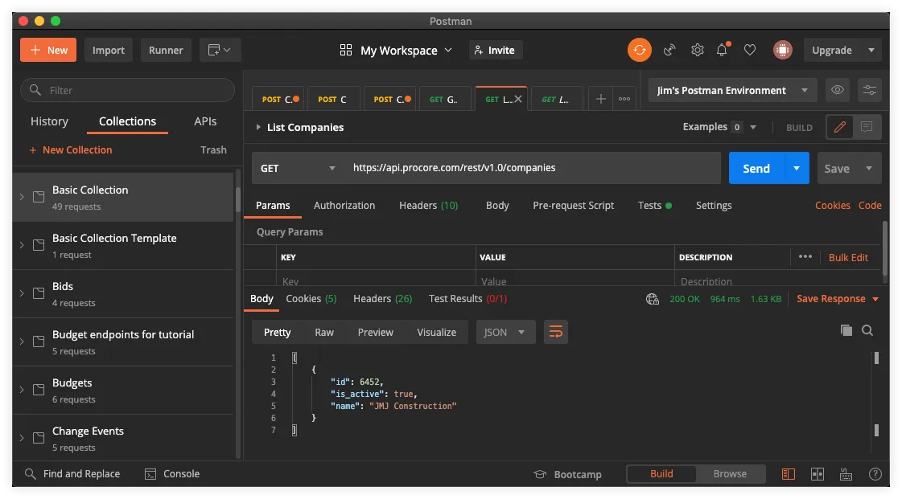Open the GET method dropdown
This screenshot has height=499, width=902.
point(298,168)
